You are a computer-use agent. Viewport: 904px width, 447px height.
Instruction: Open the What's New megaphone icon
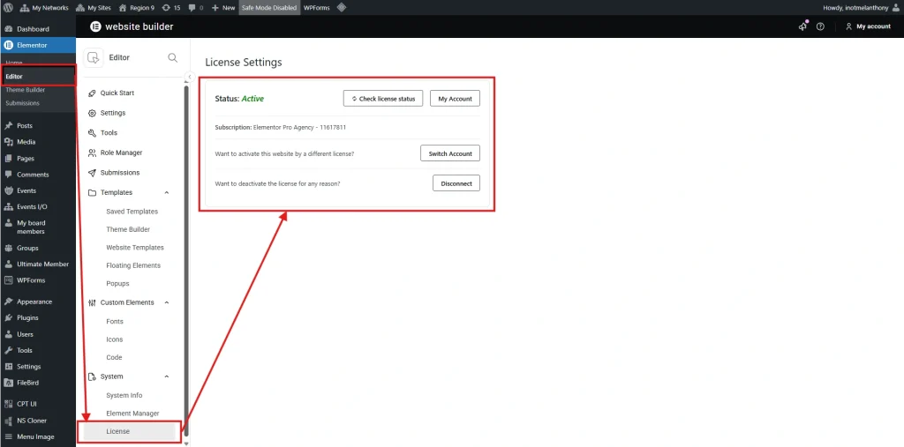[802, 26]
